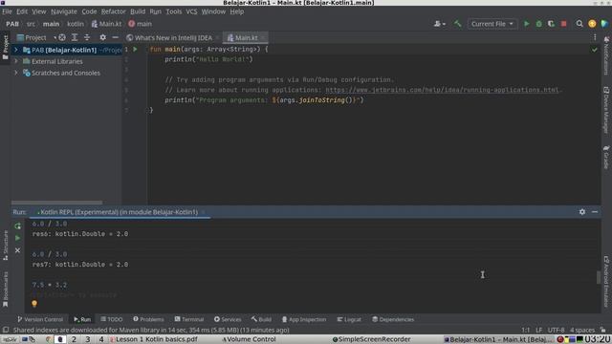
Task: Hide the Project tool window
Action: coord(115,37)
